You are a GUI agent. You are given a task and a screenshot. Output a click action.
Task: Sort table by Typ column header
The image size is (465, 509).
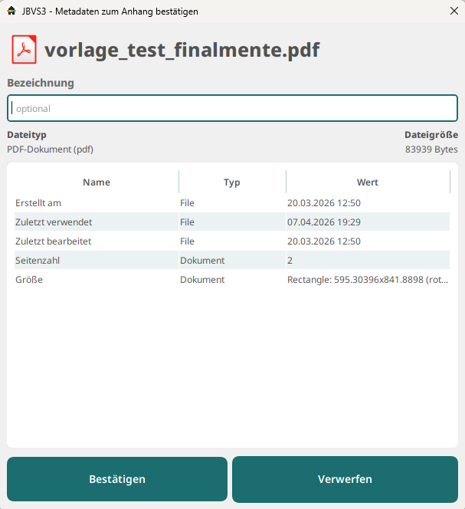point(231,182)
